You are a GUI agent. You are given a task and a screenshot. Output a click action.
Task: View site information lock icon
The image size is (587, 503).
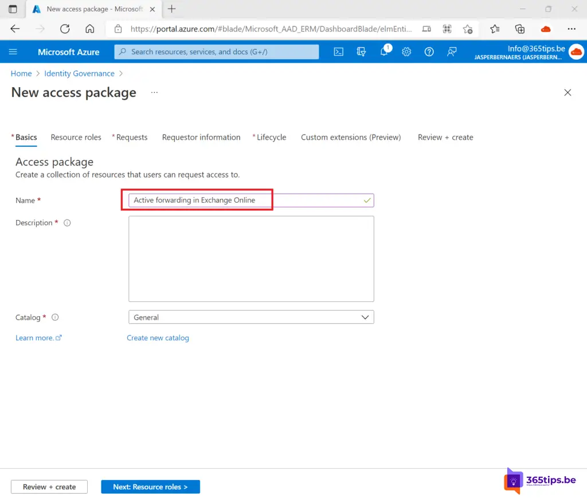tap(118, 29)
